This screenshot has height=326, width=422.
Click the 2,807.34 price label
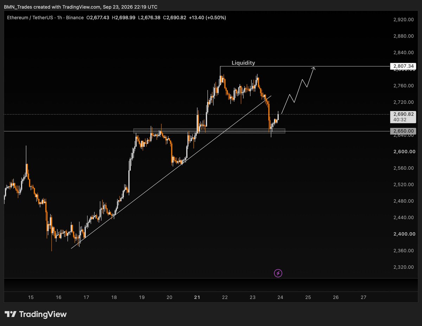point(403,66)
